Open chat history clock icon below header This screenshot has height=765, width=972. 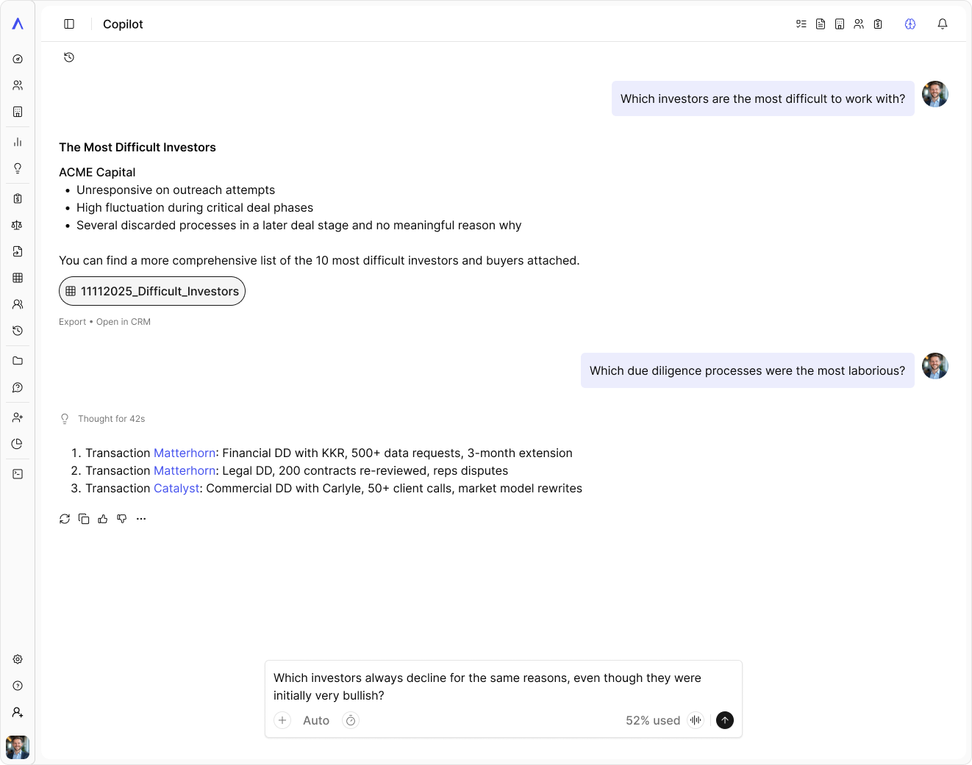click(x=69, y=57)
